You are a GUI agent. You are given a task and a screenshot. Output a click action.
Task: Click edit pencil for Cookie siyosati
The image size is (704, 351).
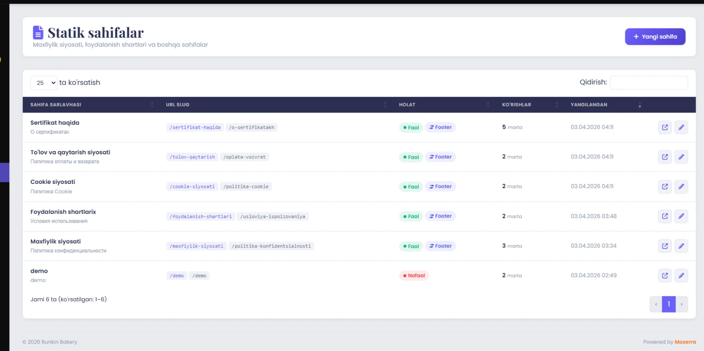coord(681,186)
